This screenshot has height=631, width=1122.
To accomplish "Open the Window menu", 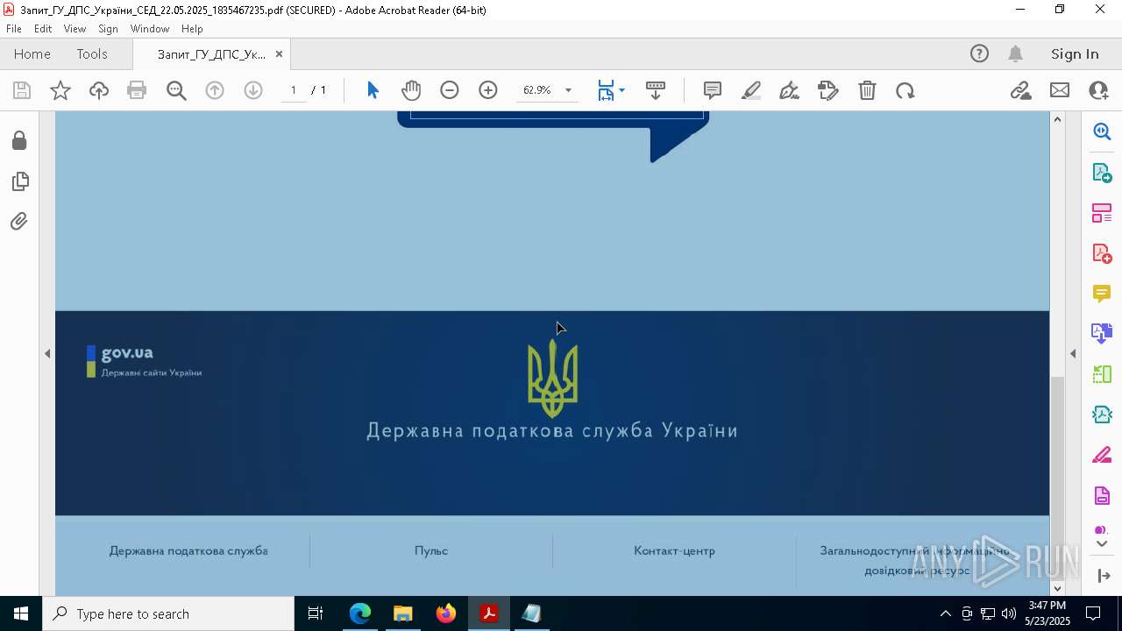I will click(150, 29).
